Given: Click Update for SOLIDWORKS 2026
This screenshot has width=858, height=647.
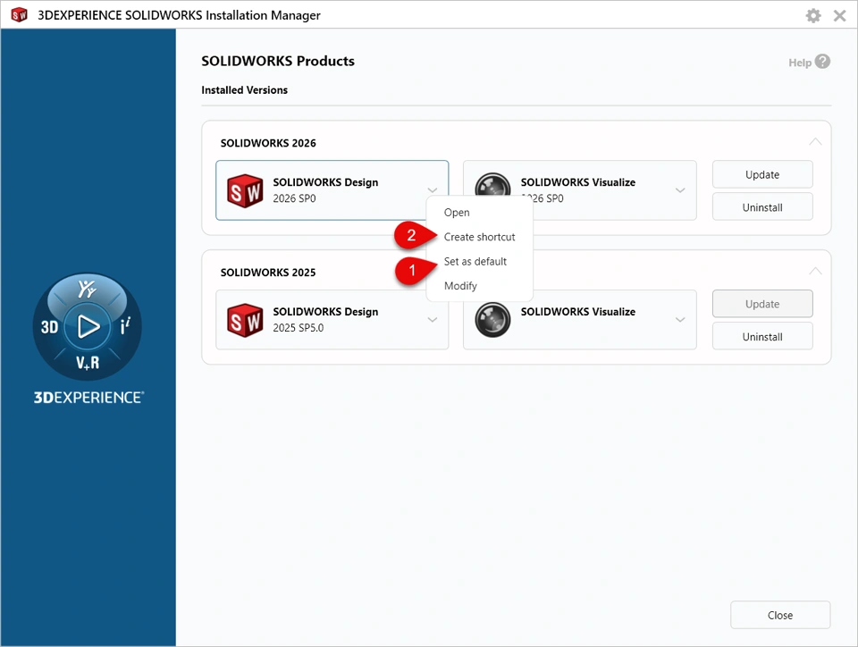Looking at the screenshot, I should [x=762, y=174].
